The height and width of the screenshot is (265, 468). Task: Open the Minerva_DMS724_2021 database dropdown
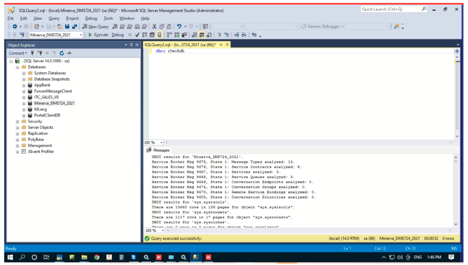(x=80, y=35)
